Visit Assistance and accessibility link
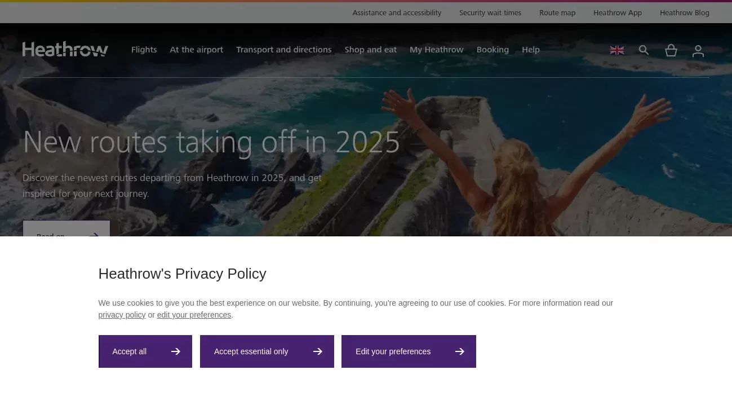 click(x=397, y=12)
